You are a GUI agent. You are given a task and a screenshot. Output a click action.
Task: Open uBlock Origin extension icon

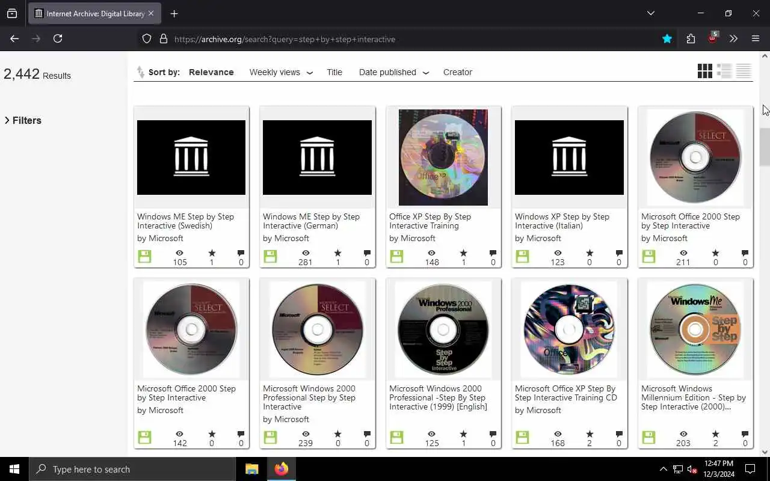712,38
